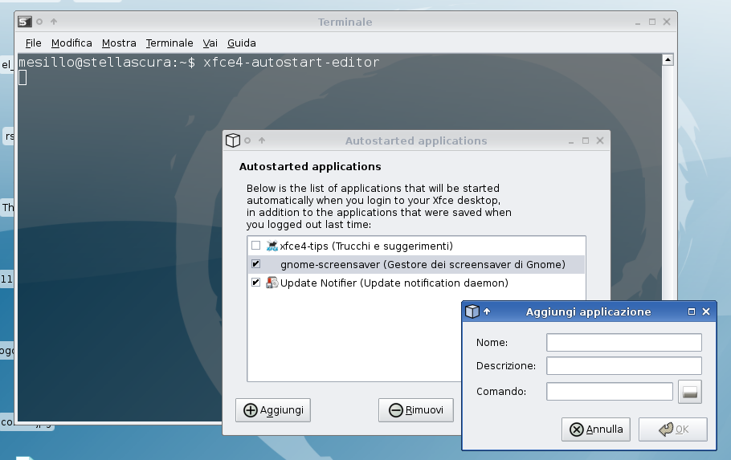
Task: Close the Aggiungi applicazione dialog
Action: [x=706, y=311]
